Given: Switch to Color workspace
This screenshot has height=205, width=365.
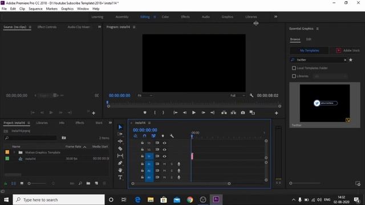Looking at the screenshot, I should 165,17.
